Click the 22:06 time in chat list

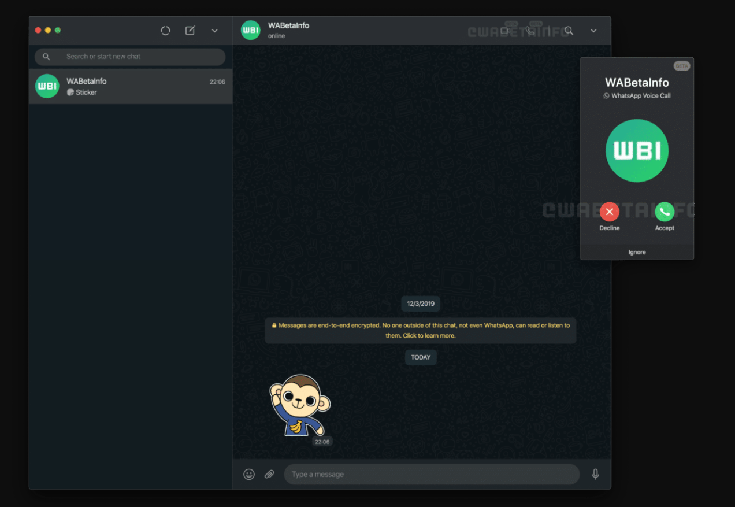217,82
